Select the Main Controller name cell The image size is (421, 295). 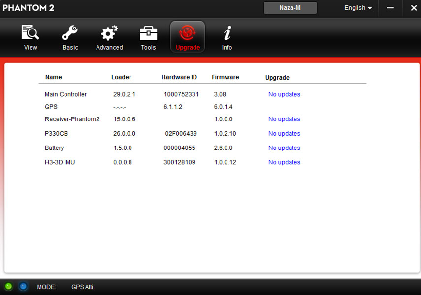[x=65, y=94]
